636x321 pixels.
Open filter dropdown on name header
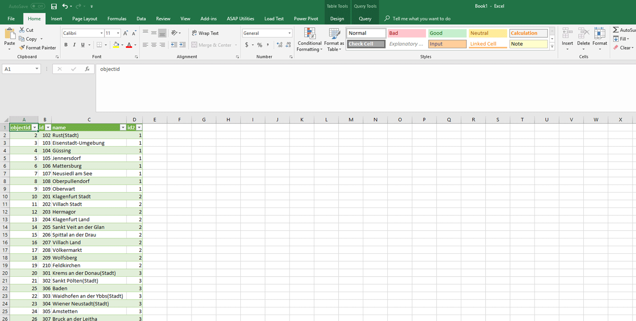coord(123,127)
